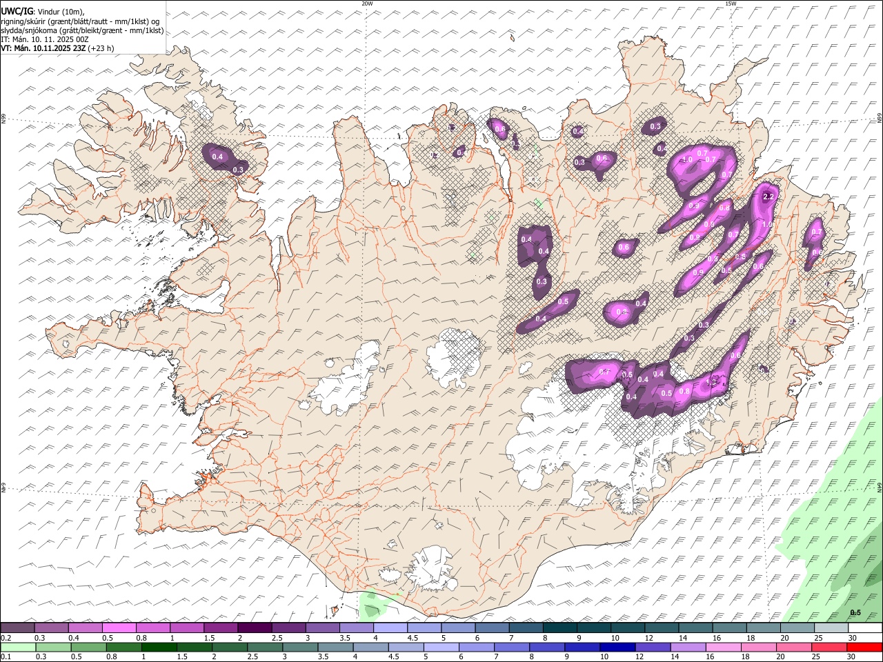Select the top-row swatch between 12 and 14
Image resolution: width=883 pixels, height=662 pixels.
[662, 628]
